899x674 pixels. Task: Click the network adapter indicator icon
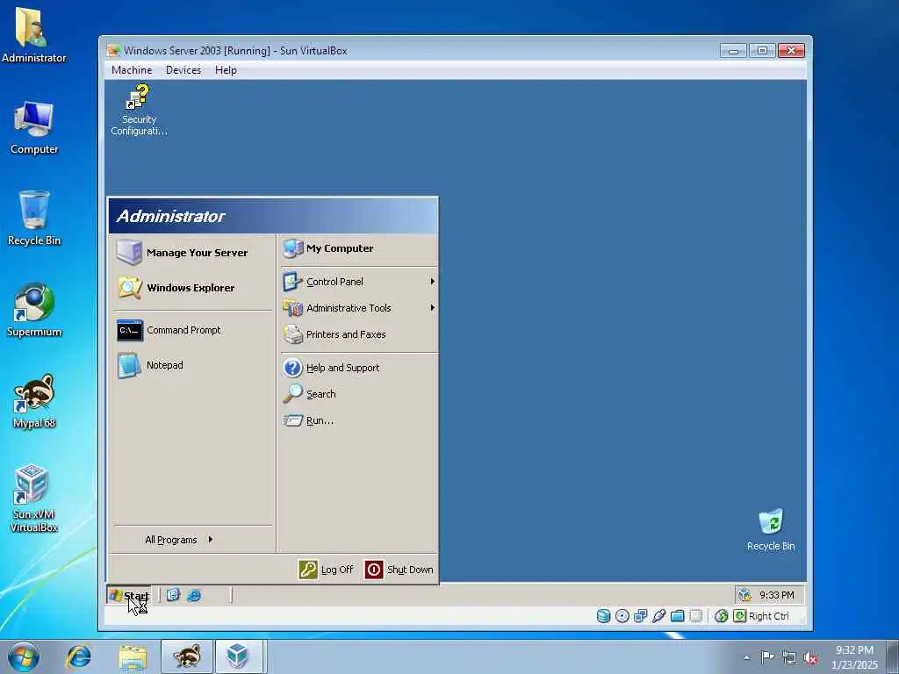point(640,616)
